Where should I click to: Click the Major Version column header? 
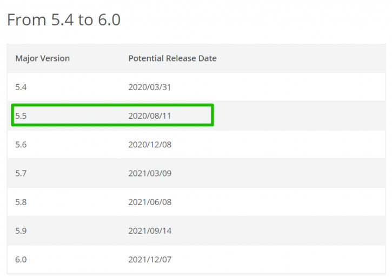click(x=43, y=58)
